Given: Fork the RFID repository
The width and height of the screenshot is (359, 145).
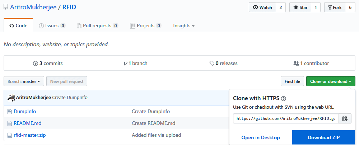Looking at the screenshot, I should pyautogui.click(x=335, y=7).
